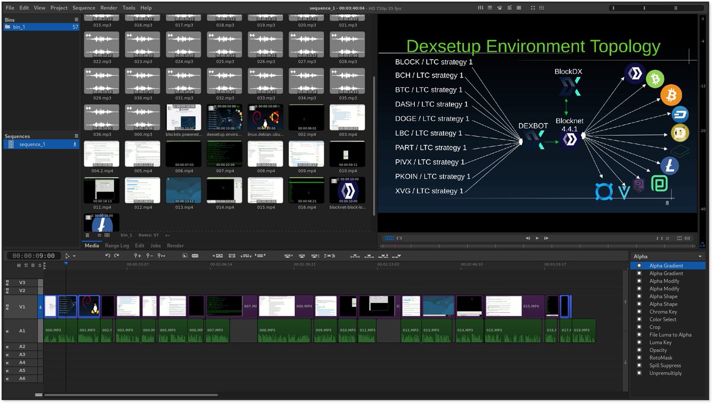Toggle mute on audio track A4
The image size is (712, 403).
[8, 363]
